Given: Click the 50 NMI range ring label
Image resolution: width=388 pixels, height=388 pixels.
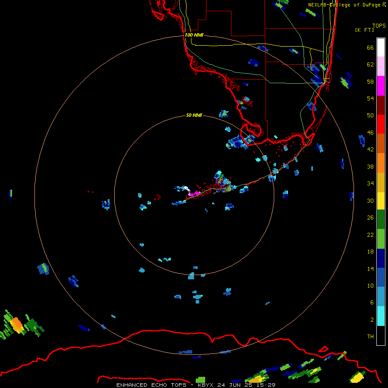Looking at the screenshot, I should coord(194,115).
